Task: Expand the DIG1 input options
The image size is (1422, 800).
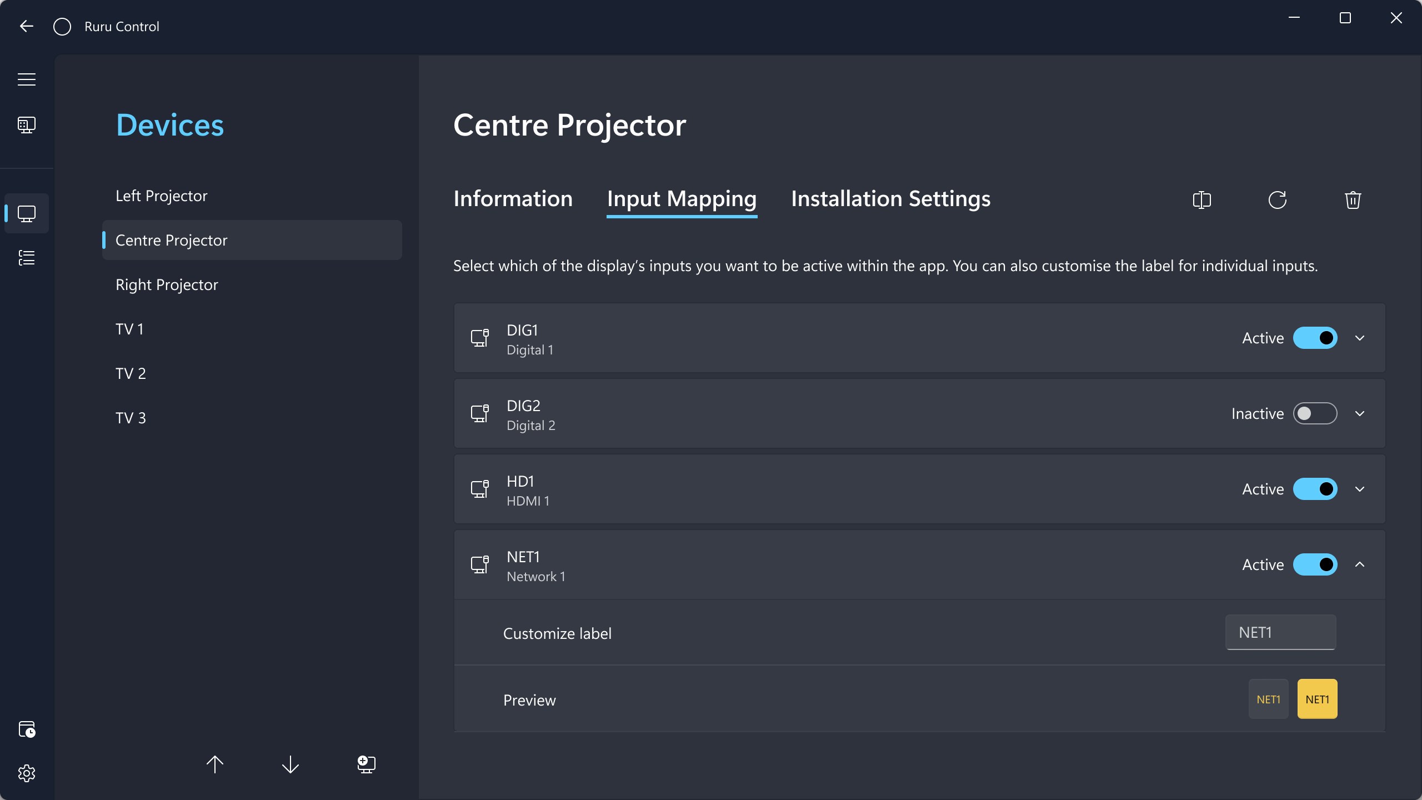Action: pos(1360,338)
